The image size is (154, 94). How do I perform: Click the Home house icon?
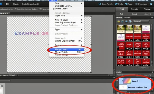click(151, 4)
